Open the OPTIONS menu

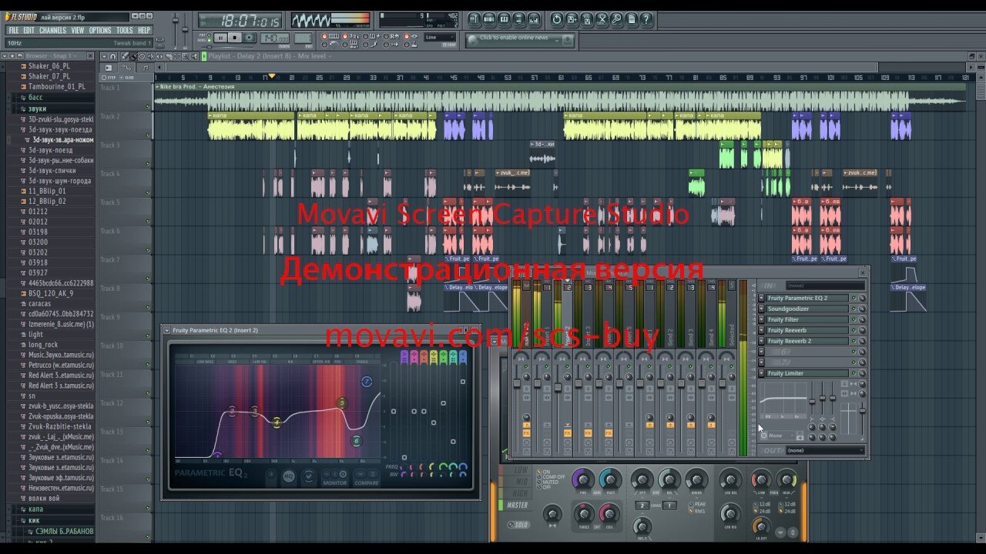tap(100, 30)
